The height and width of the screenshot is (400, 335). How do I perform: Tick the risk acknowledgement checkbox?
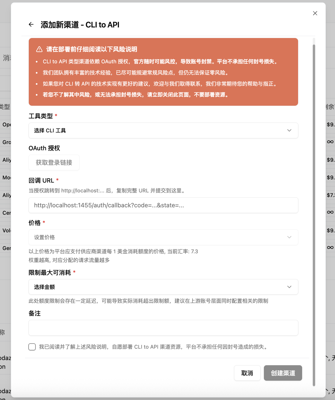pos(32,347)
